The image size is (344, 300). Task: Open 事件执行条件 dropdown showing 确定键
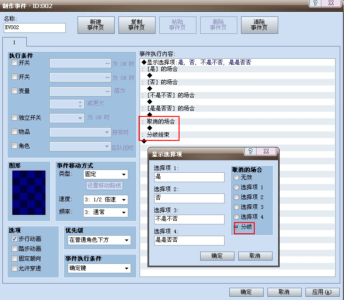point(99,268)
